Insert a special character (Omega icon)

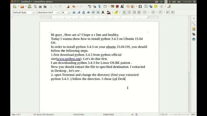(x=140, y=6)
